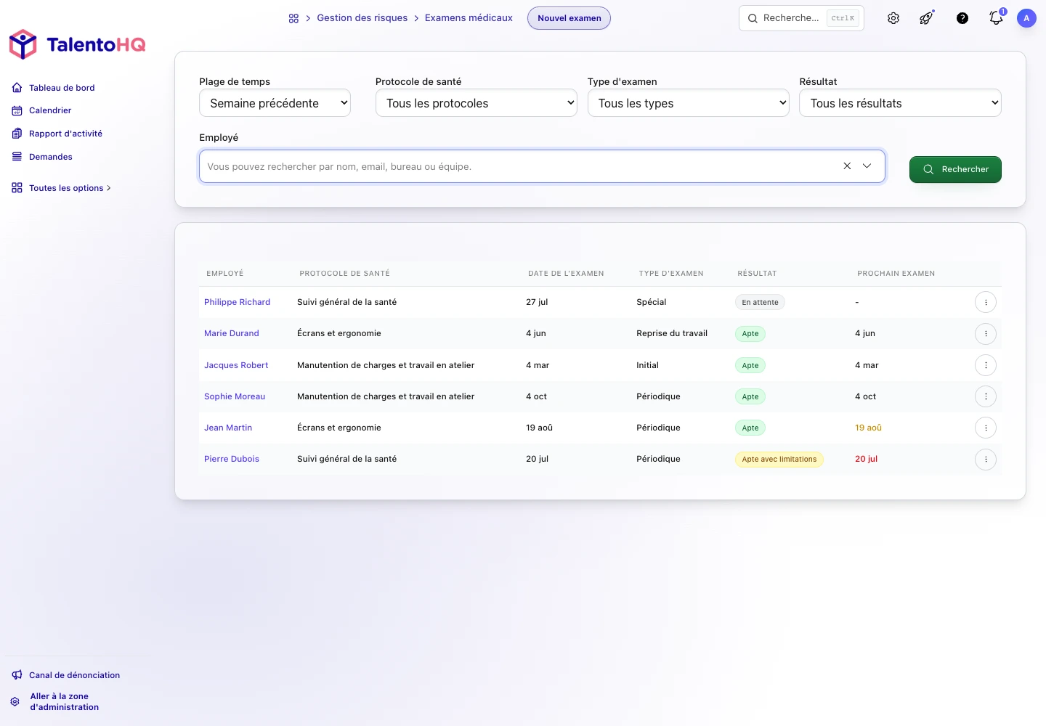1046x726 pixels.
Task: Click the Demandes list icon
Action: point(17,157)
